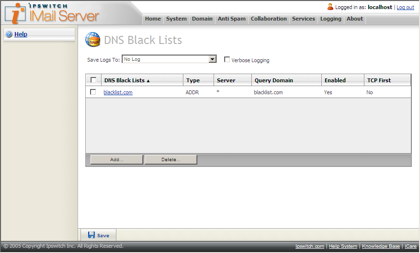Open the Save Logs To dropdown arrow
This screenshot has width=420, height=253.
[x=212, y=59]
